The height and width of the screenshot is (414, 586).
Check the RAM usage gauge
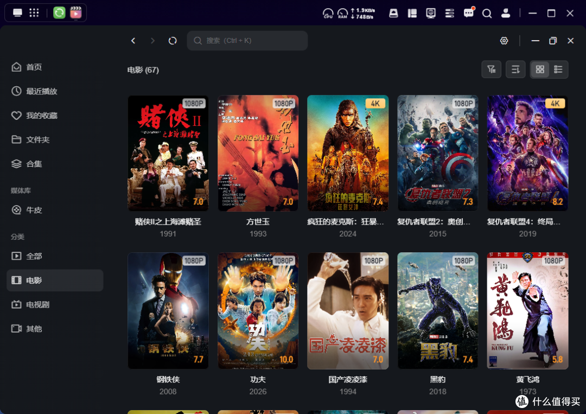342,14
